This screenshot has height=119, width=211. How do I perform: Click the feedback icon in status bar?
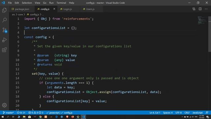coord(207,113)
